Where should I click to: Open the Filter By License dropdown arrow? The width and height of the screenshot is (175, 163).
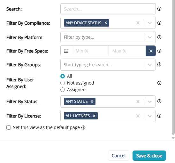(150, 116)
